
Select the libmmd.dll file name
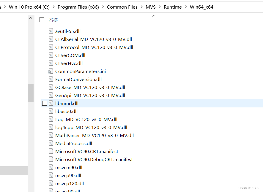point(67,103)
